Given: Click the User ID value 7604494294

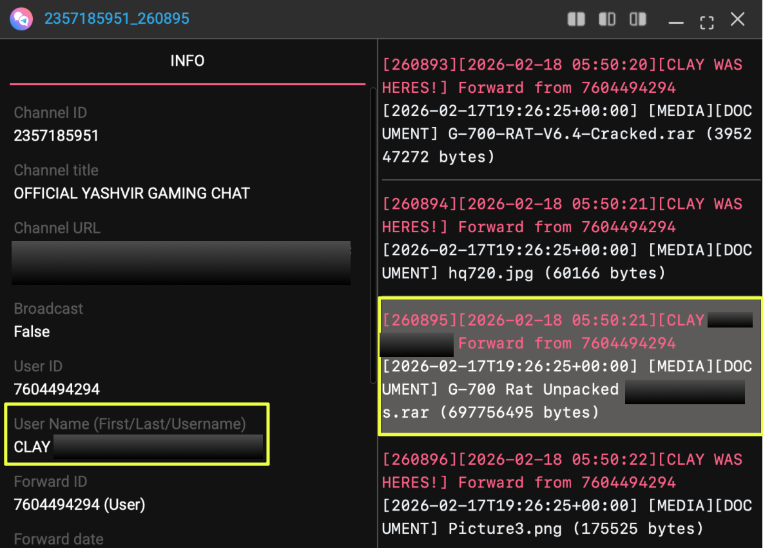Looking at the screenshot, I should click(57, 389).
